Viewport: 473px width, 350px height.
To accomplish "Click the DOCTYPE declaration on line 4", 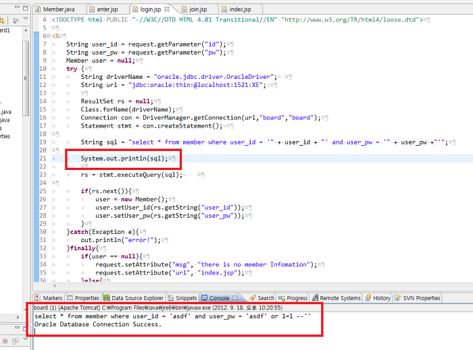I will 237,20.
